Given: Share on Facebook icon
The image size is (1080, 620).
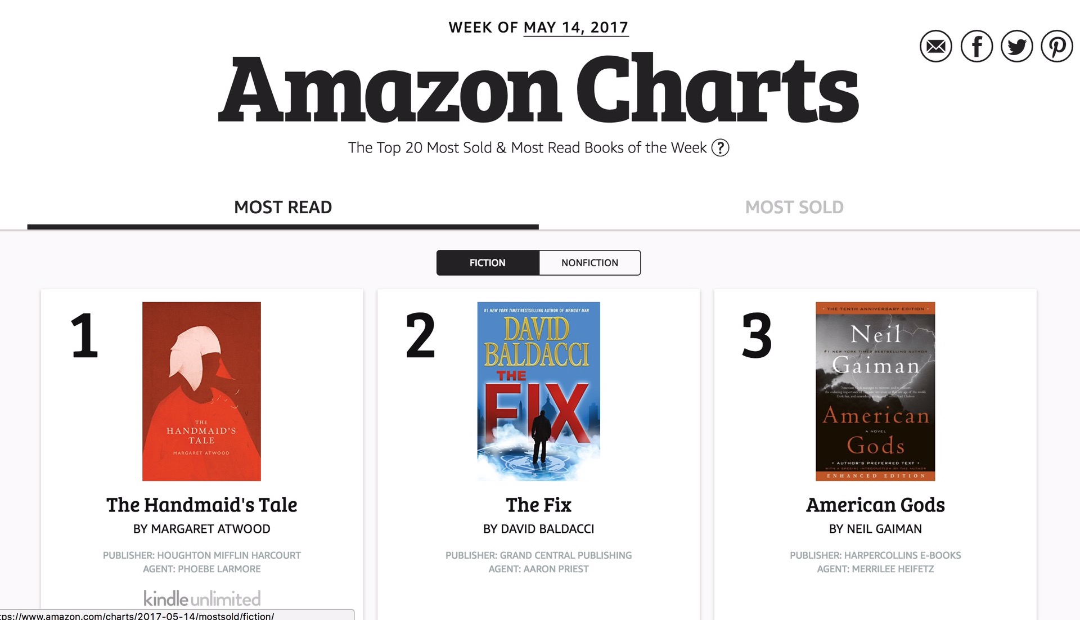Looking at the screenshot, I should tap(976, 46).
